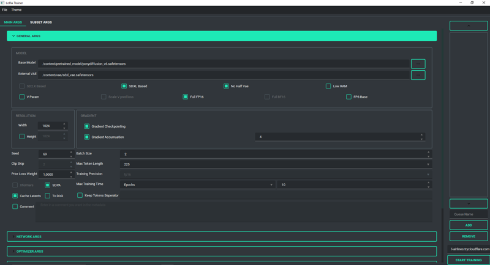Uncheck Cache Latents

coord(15,196)
